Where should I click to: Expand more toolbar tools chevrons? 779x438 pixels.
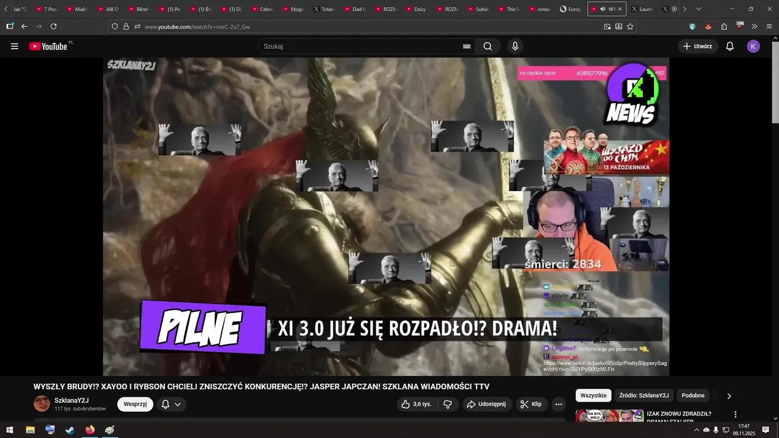point(755,27)
